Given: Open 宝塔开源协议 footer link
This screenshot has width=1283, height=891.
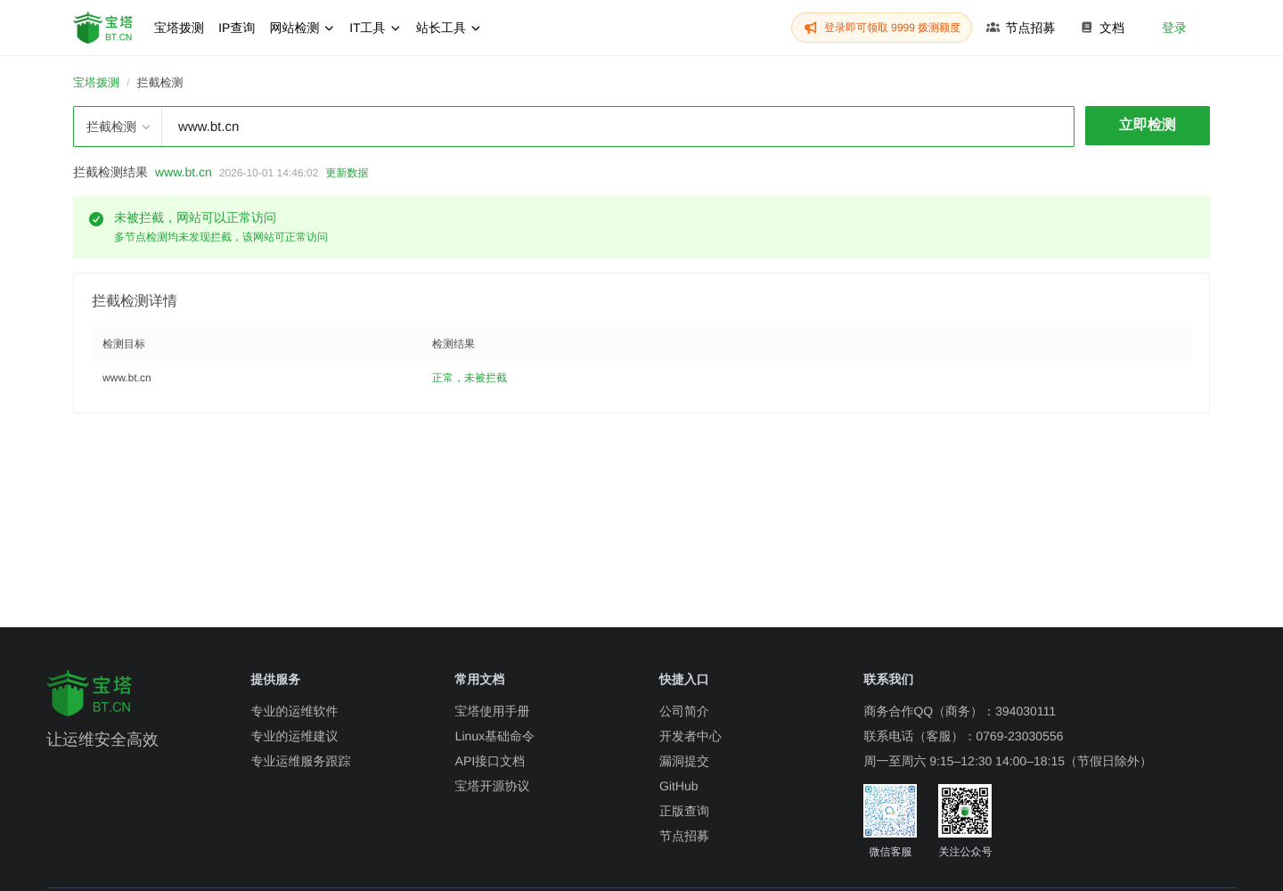Looking at the screenshot, I should click(492, 786).
